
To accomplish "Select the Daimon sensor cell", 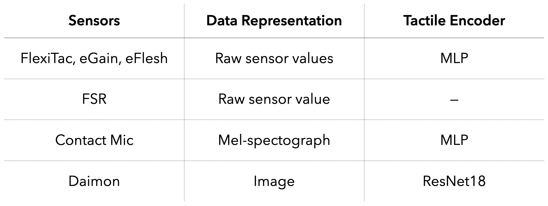I will (x=94, y=181).
